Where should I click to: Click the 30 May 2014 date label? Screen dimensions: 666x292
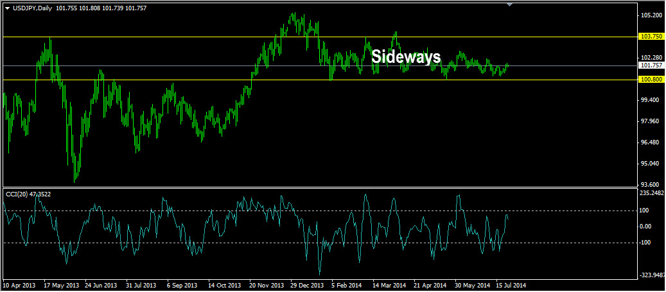(x=471, y=285)
